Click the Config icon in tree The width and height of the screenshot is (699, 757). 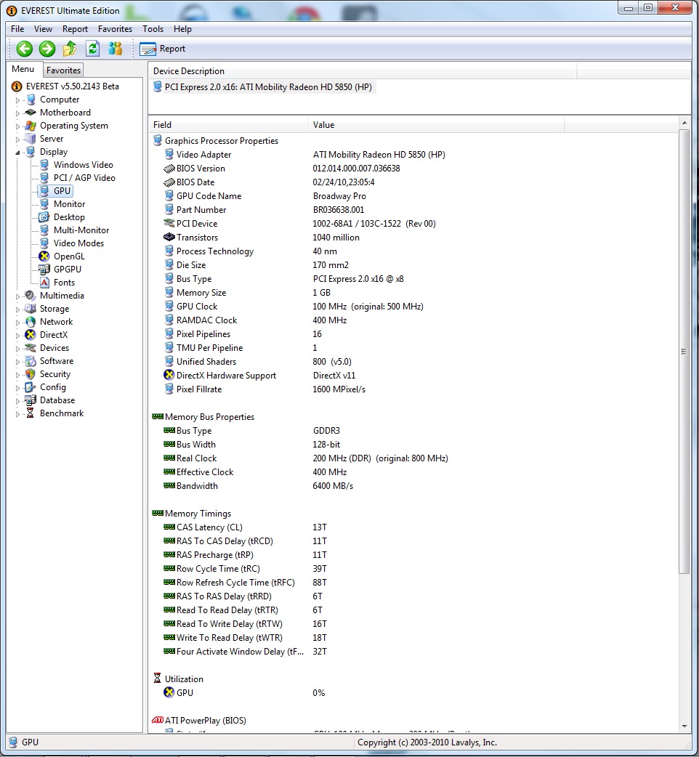31,387
